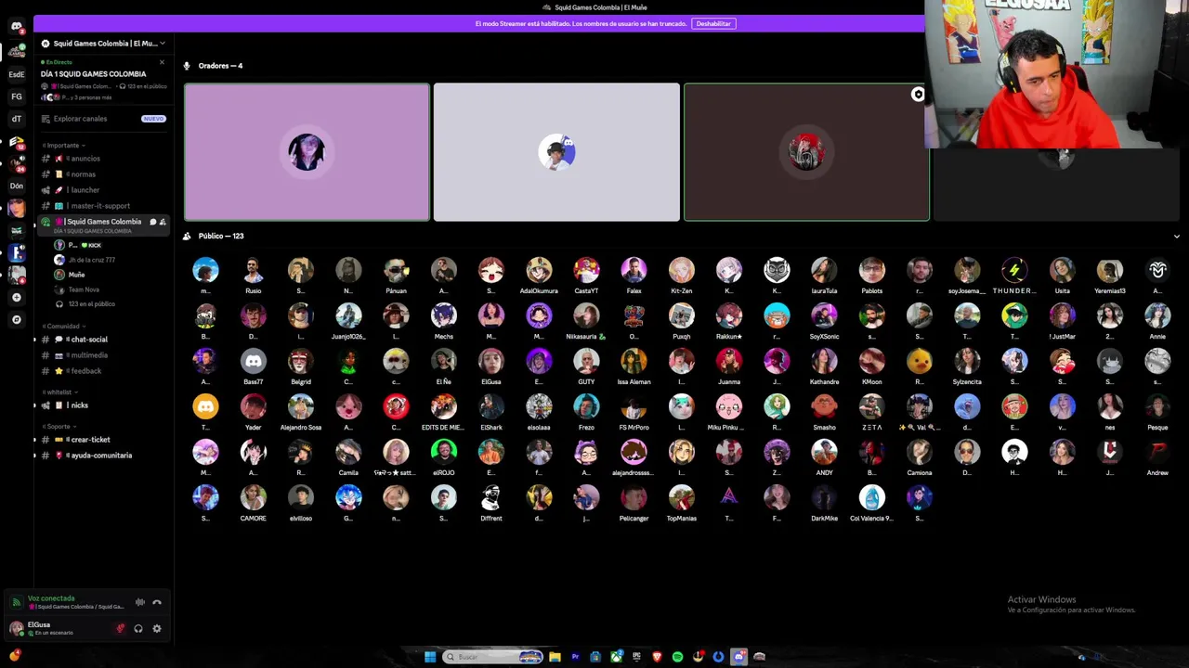Open audience member SoyXSonic avatar
Image resolution: width=1189 pixels, height=668 pixels.
pyautogui.click(x=824, y=315)
